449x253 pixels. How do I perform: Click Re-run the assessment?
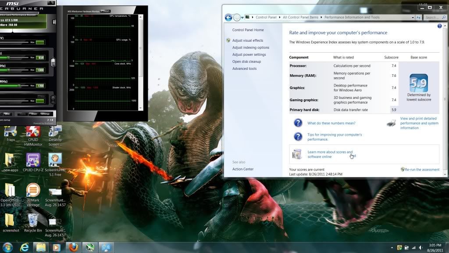point(422,170)
